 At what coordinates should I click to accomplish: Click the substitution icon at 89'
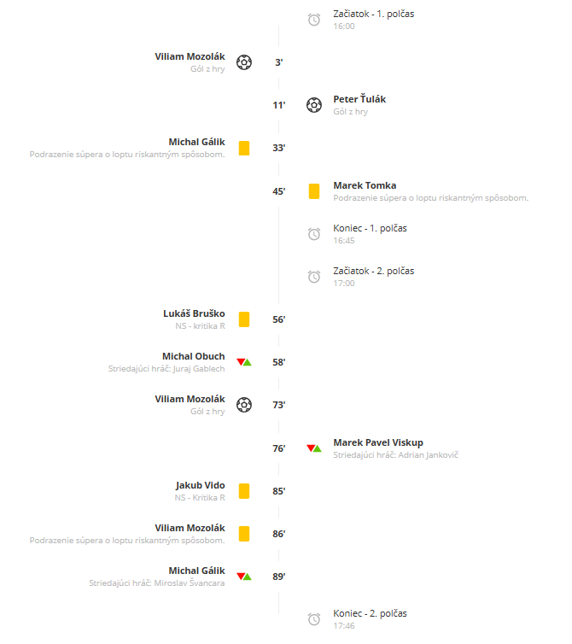[x=244, y=577]
